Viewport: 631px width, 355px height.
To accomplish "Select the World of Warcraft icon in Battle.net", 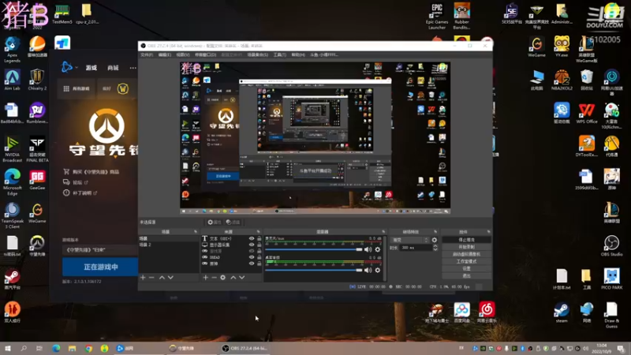I will [x=123, y=88].
